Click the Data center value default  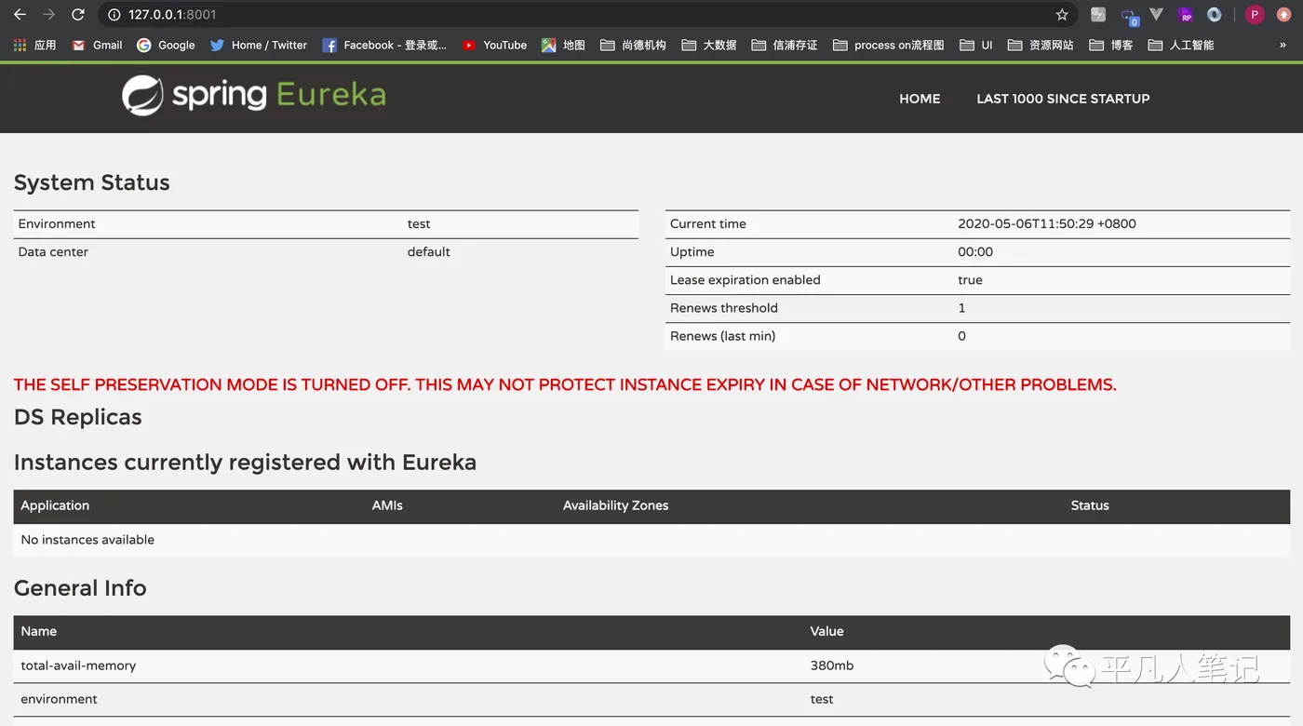[x=428, y=252]
